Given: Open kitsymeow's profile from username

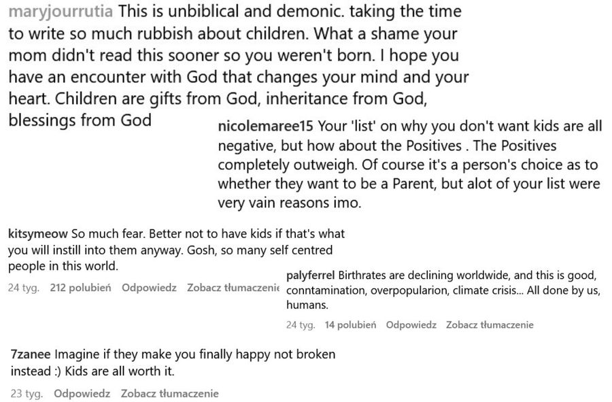Looking at the screenshot, I should tap(38, 234).
